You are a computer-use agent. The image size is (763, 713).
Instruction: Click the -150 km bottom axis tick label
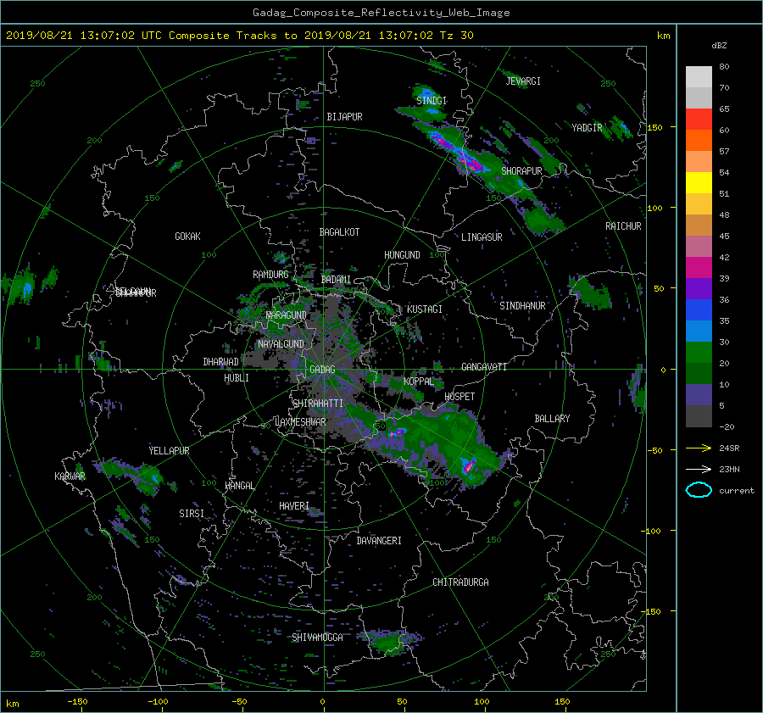coord(77,702)
